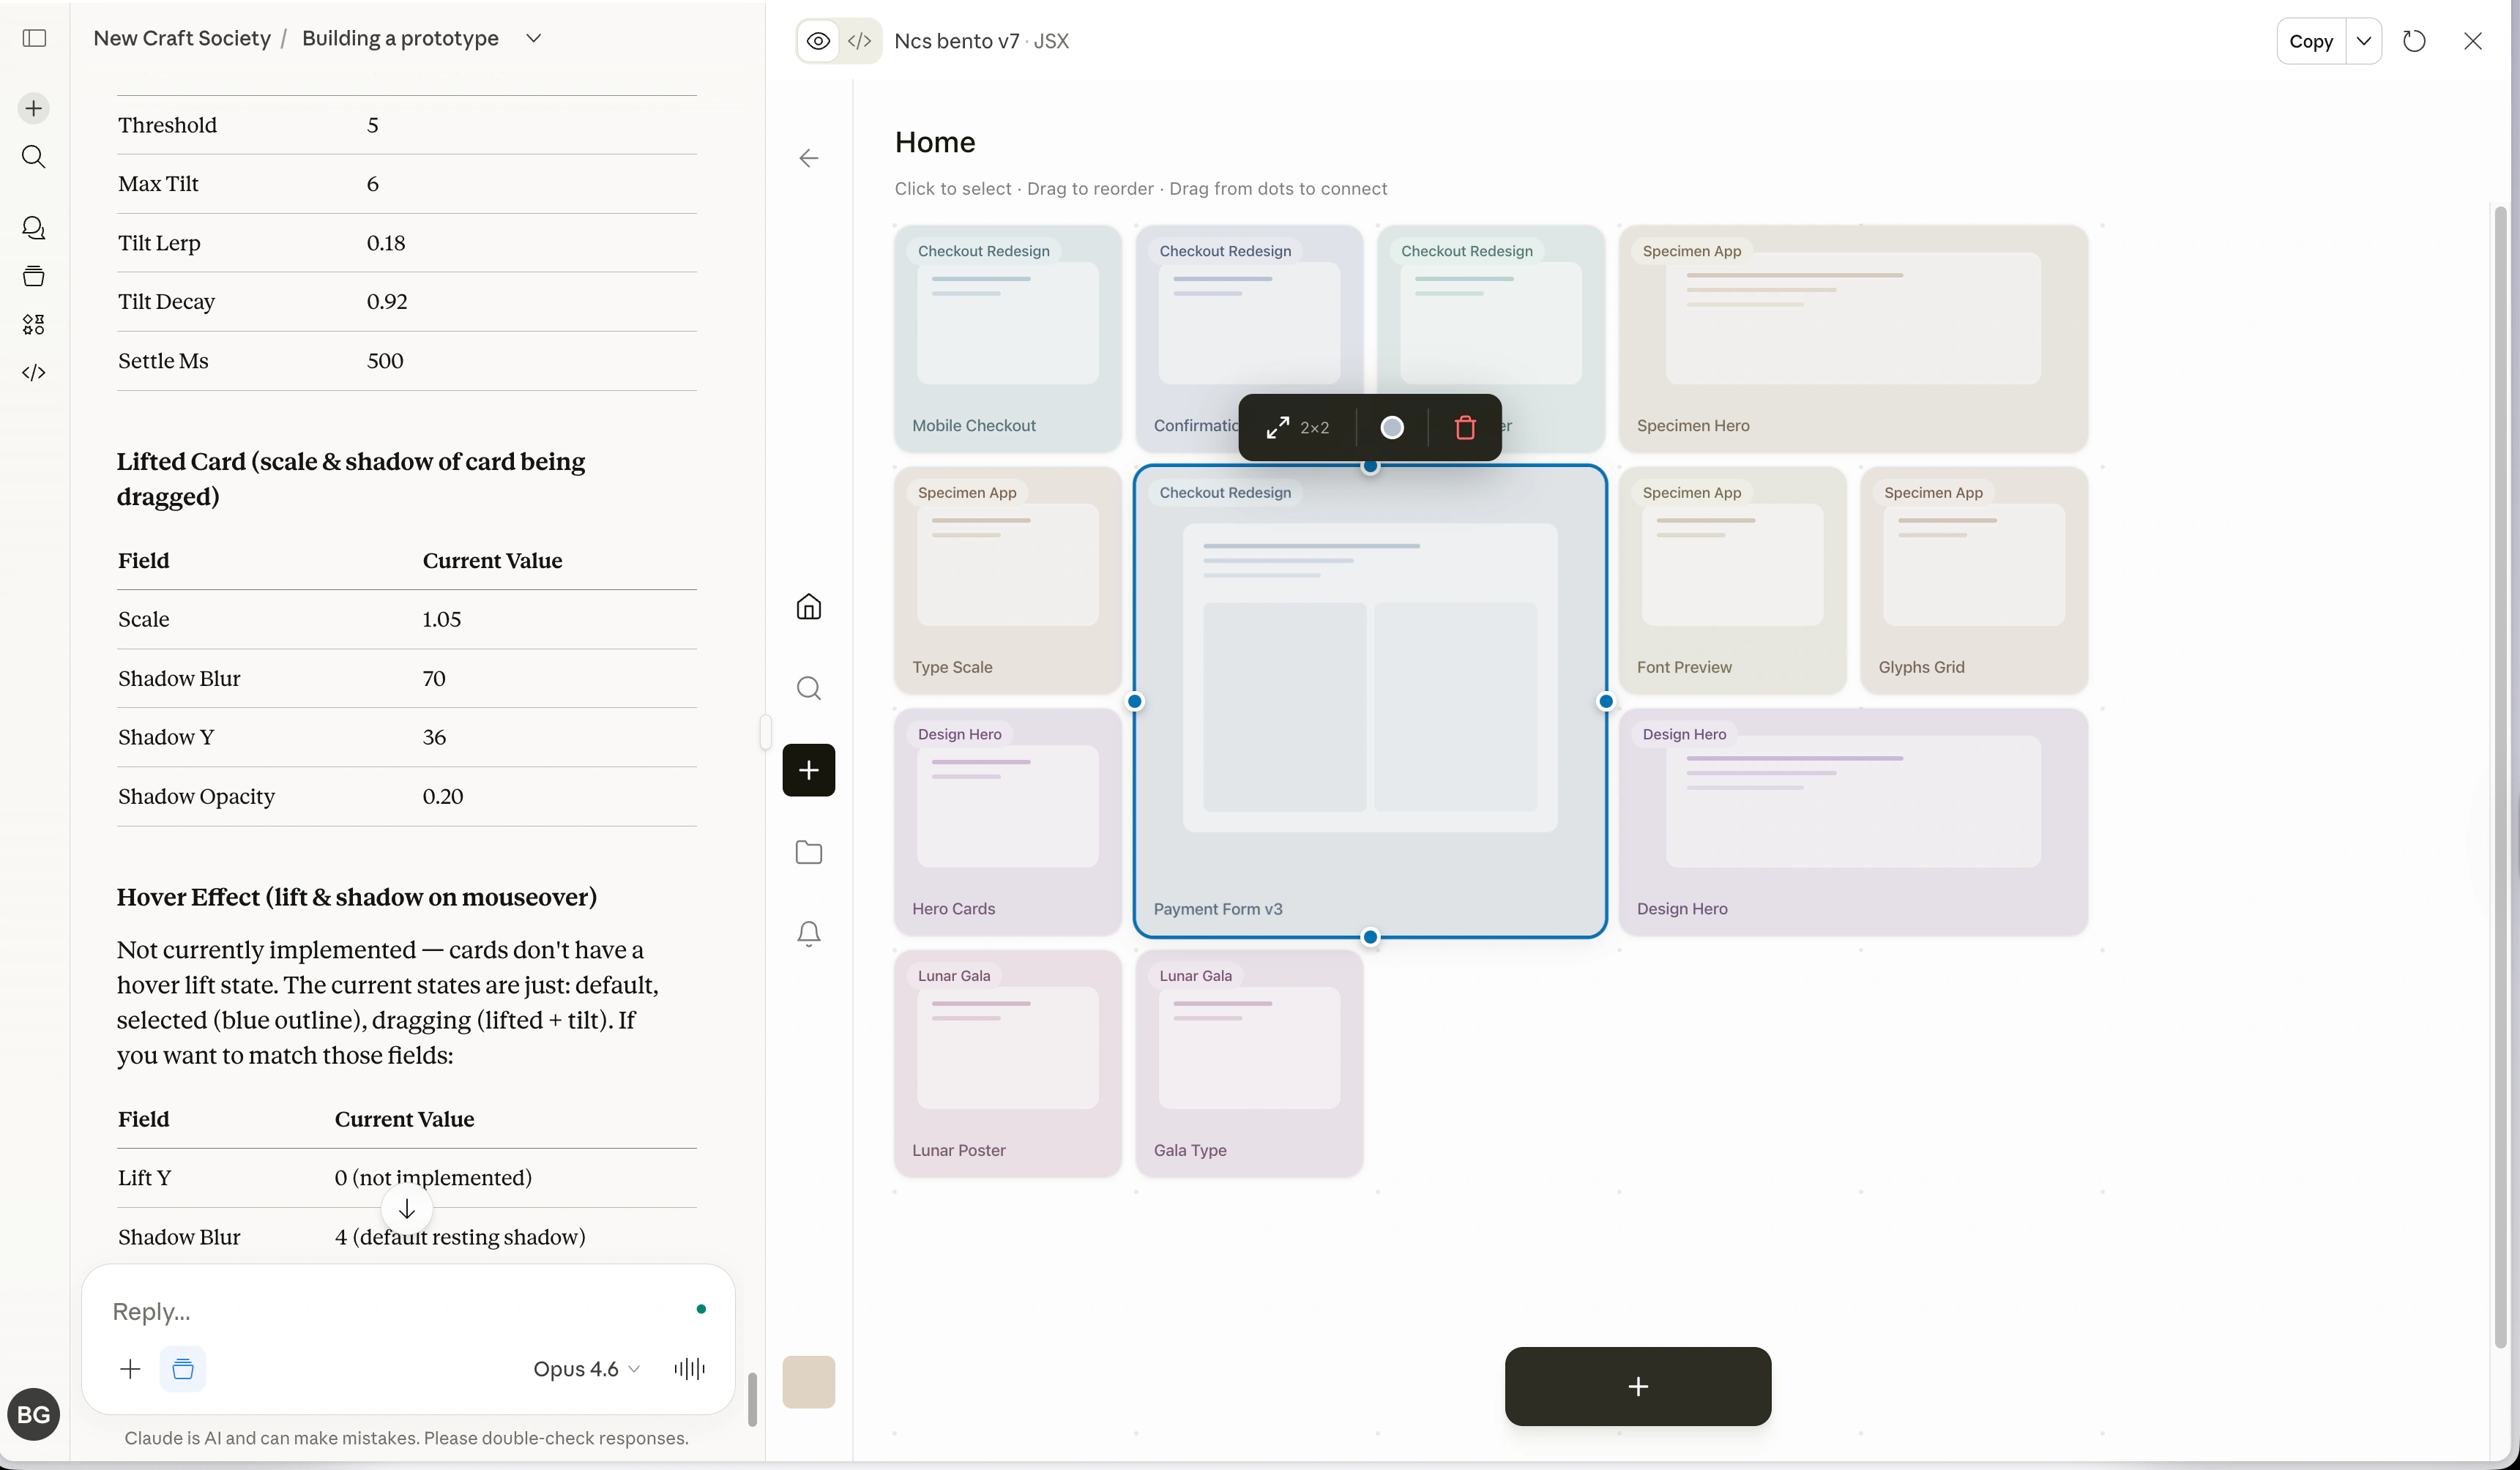The width and height of the screenshot is (2520, 1470).
Task: Delete the selected card with trash icon
Action: [1465, 428]
